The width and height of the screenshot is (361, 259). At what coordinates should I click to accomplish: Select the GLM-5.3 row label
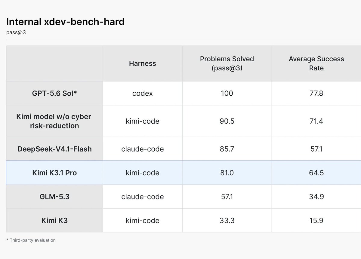point(54,197)
